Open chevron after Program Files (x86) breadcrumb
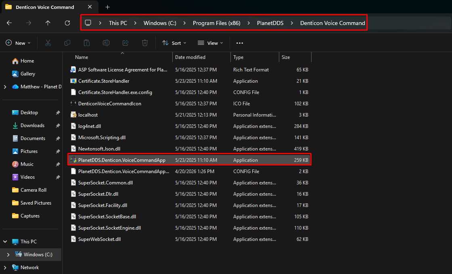The height and width of the screenshot is (274, 452). [249, 23]
